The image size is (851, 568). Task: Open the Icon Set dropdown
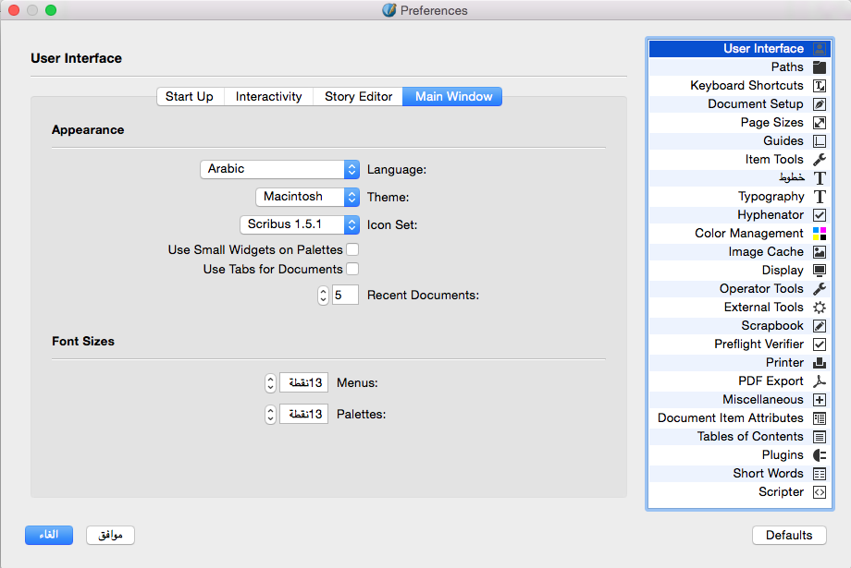pyautogui.click(x=299, y=224)
